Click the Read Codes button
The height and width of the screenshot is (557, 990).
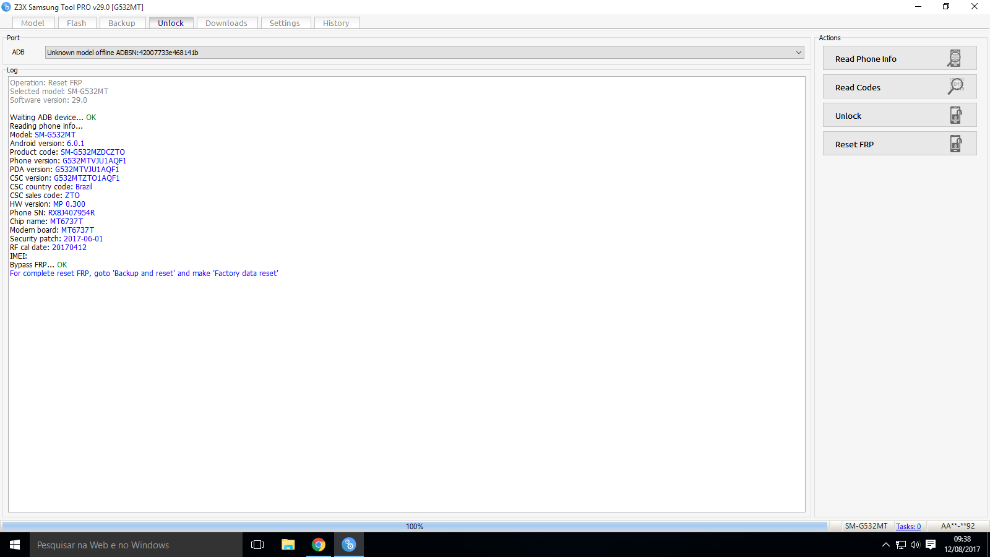pyautogui.click(x=900, y=87)
